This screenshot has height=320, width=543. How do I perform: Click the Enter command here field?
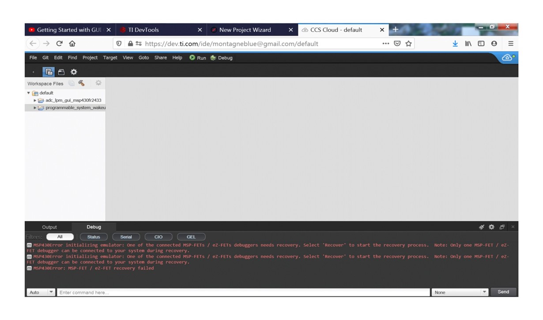(x=243, y=292)
